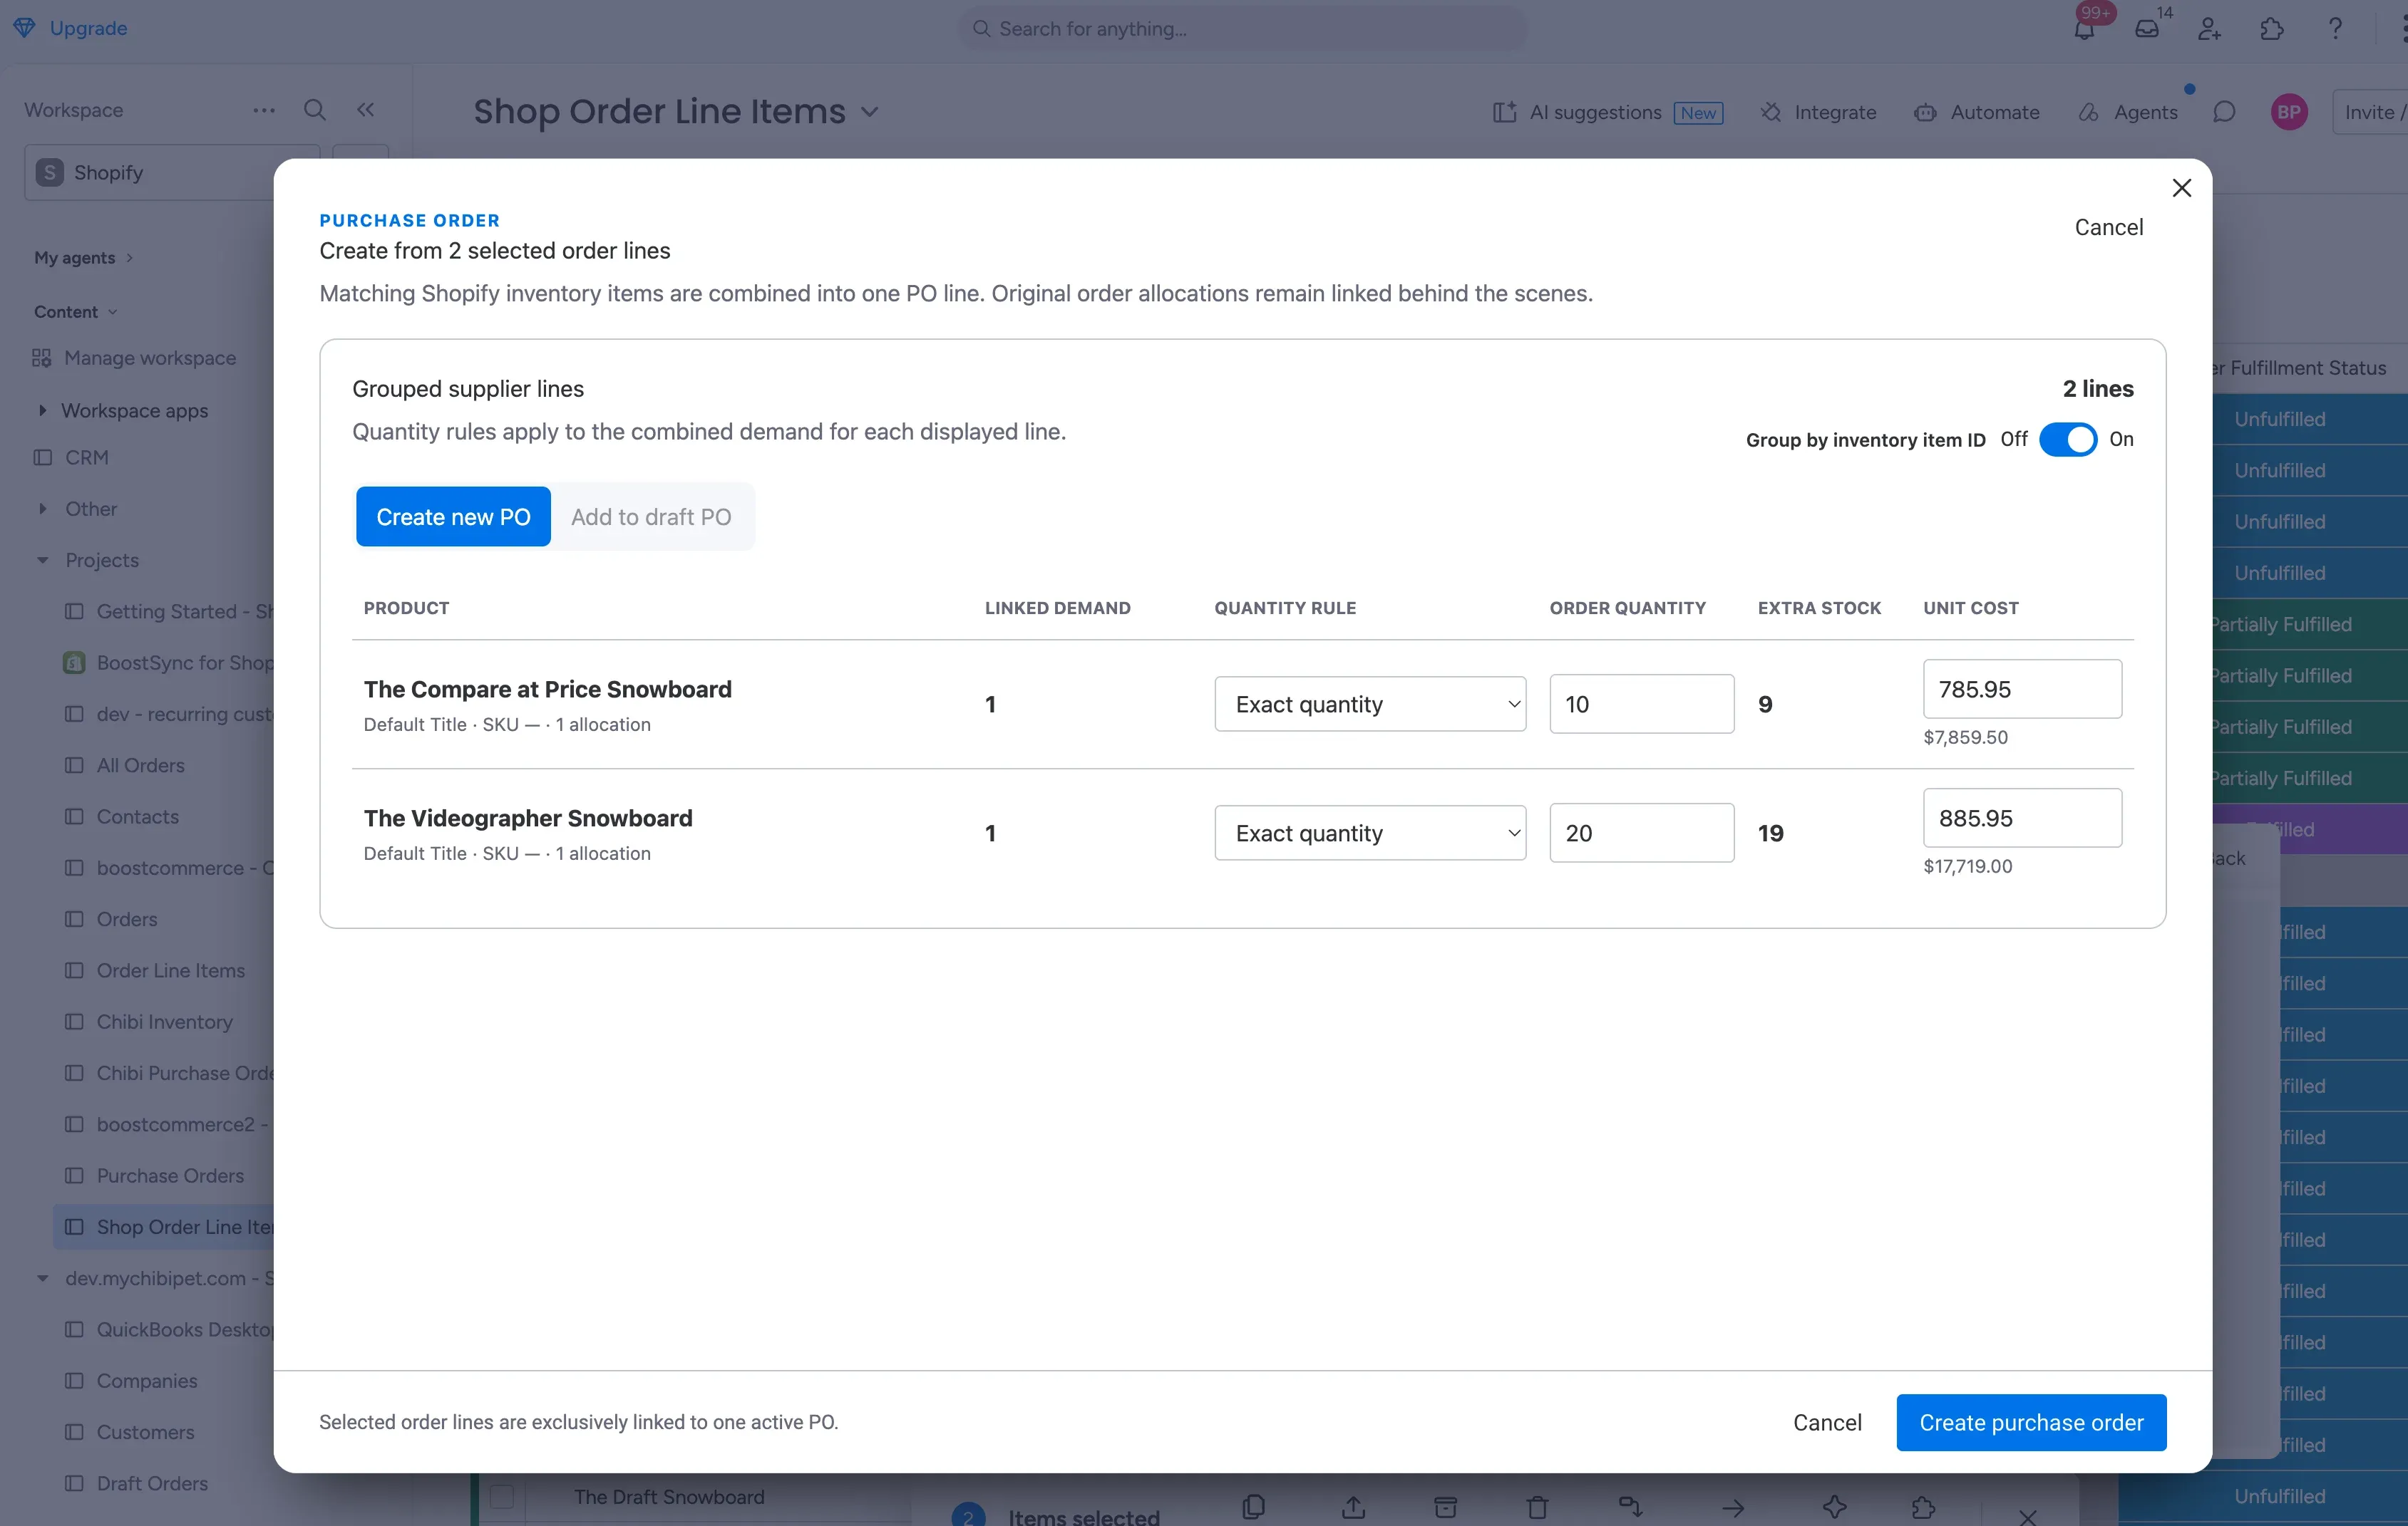The image size is (2408, 1526).
Task: Click the BP user avatar
Action: (2288, 112)
